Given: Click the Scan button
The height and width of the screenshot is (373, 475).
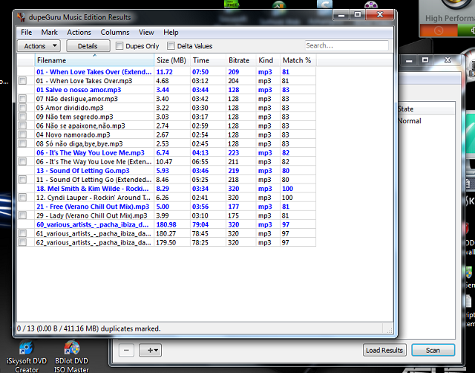Looking at the screenshot, I should 433,350.
